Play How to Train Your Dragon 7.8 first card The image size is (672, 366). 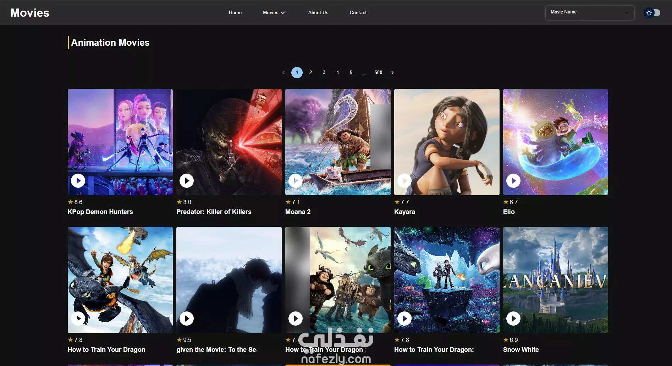click(x=78, y=319)
